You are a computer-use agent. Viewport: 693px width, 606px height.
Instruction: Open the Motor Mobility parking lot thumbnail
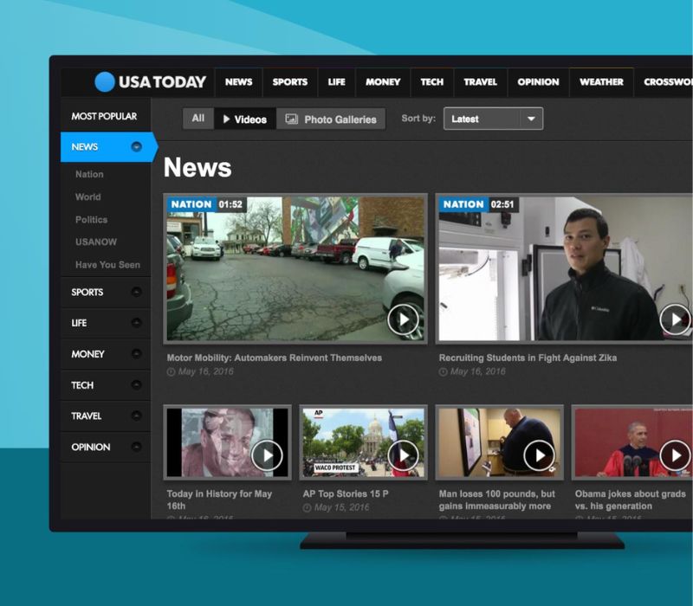pyautogui.click(x=295, y=268)
